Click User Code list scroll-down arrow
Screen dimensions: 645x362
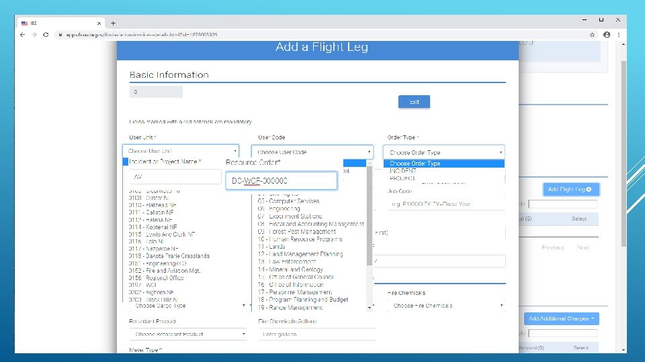click(x=370, y=307)
